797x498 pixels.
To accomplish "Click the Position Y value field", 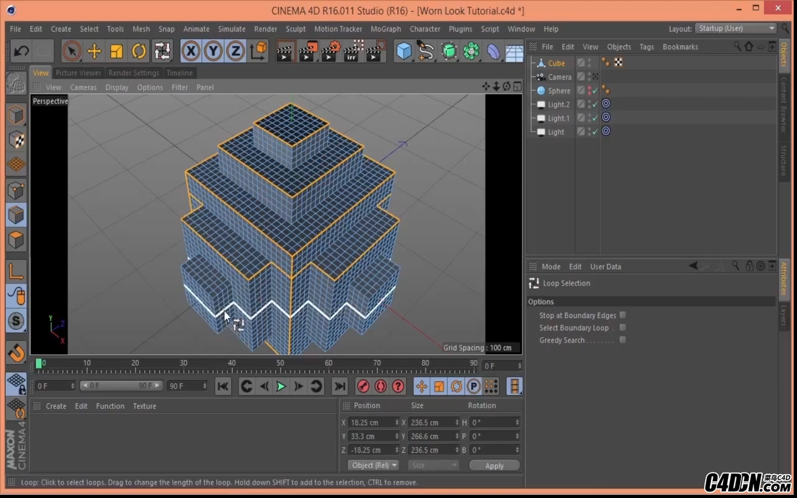I will coord(370,436).
